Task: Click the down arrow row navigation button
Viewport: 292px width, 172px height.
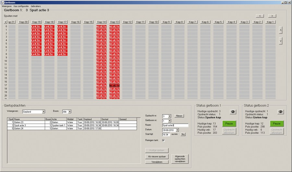Action: pyautogui.click(x=281, y=41)
